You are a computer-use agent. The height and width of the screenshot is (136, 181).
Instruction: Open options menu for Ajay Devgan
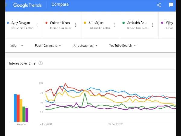pyautogui.click(x=37, y=25)
